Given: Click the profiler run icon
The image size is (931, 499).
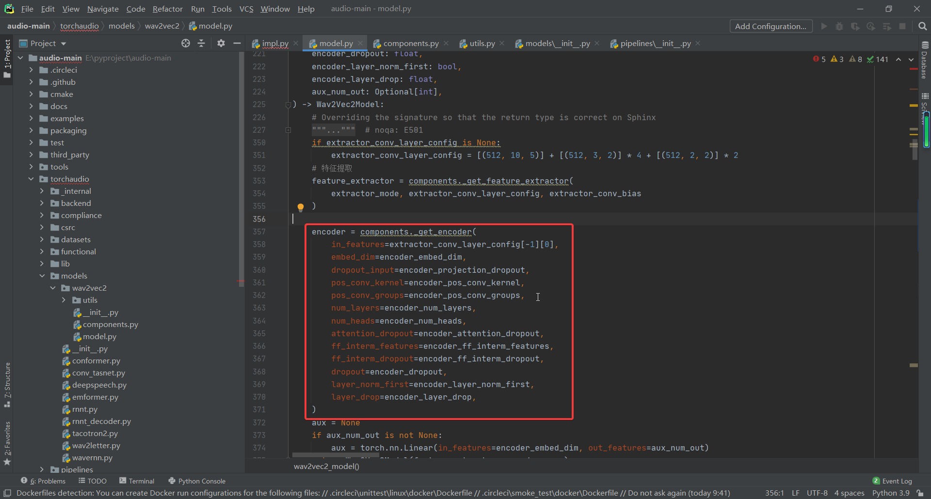Looking at the screenshot, I should [871, 26].
